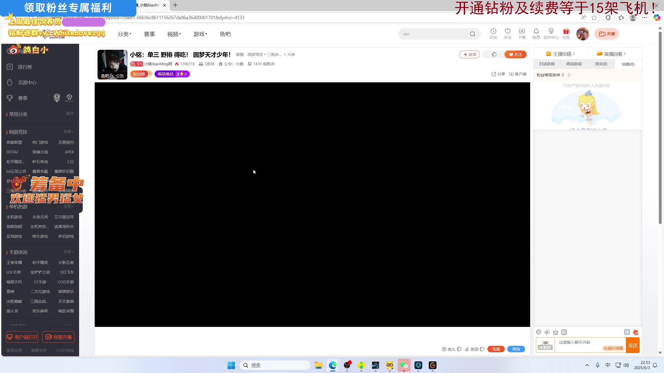The width and height of the screenshot is (664, 373).
Task: Click 我要开播 button in sidebar
Action: [x=59, y=337]
